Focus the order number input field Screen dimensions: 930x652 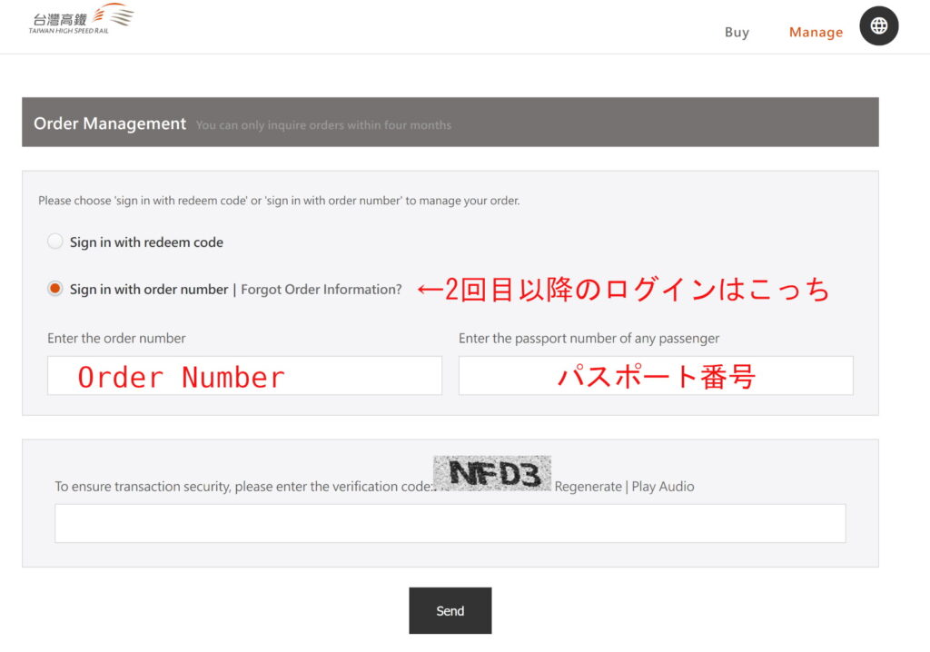(x=244, y=375)
